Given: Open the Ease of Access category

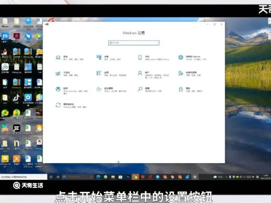Looking at the screenshot, I should pos(111,89).
